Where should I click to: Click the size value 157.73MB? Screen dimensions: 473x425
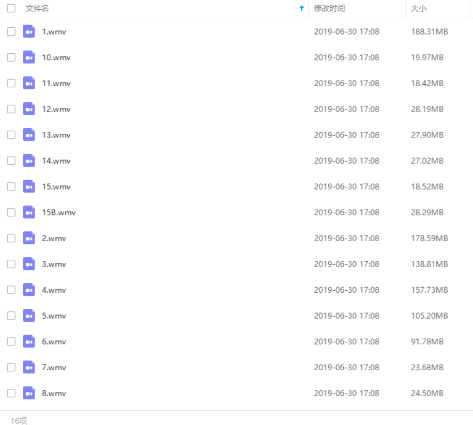point(429,290)
